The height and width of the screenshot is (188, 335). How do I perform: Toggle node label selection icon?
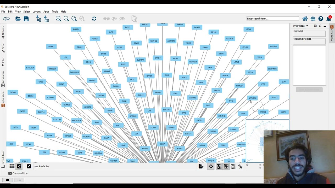240,166
